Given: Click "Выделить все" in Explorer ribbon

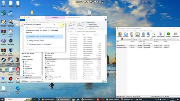Looking at the screenshot, I should [x=90, y=22].
